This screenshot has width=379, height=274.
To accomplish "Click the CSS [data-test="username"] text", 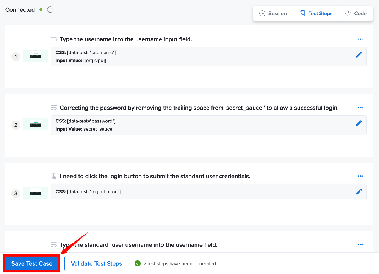I will [x=86, y=52].
